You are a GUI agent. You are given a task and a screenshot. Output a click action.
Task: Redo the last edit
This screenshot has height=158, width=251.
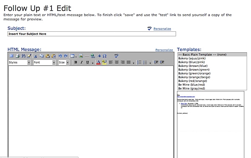click(x=66, y=56)
